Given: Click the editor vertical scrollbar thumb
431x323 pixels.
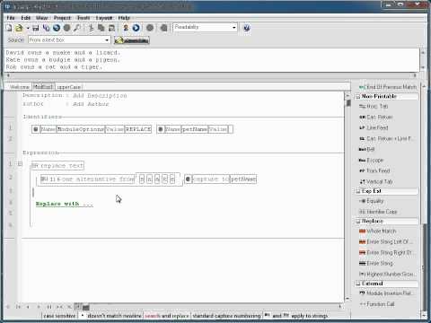Looking at the screenshot, I should [x=348, y=103].
